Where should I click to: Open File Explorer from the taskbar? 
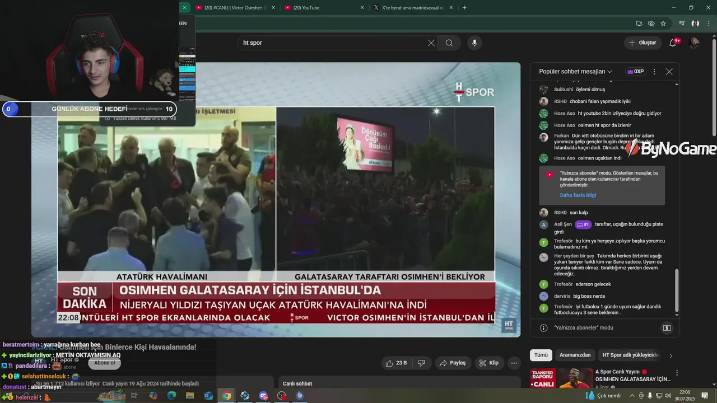coord(190,396)
